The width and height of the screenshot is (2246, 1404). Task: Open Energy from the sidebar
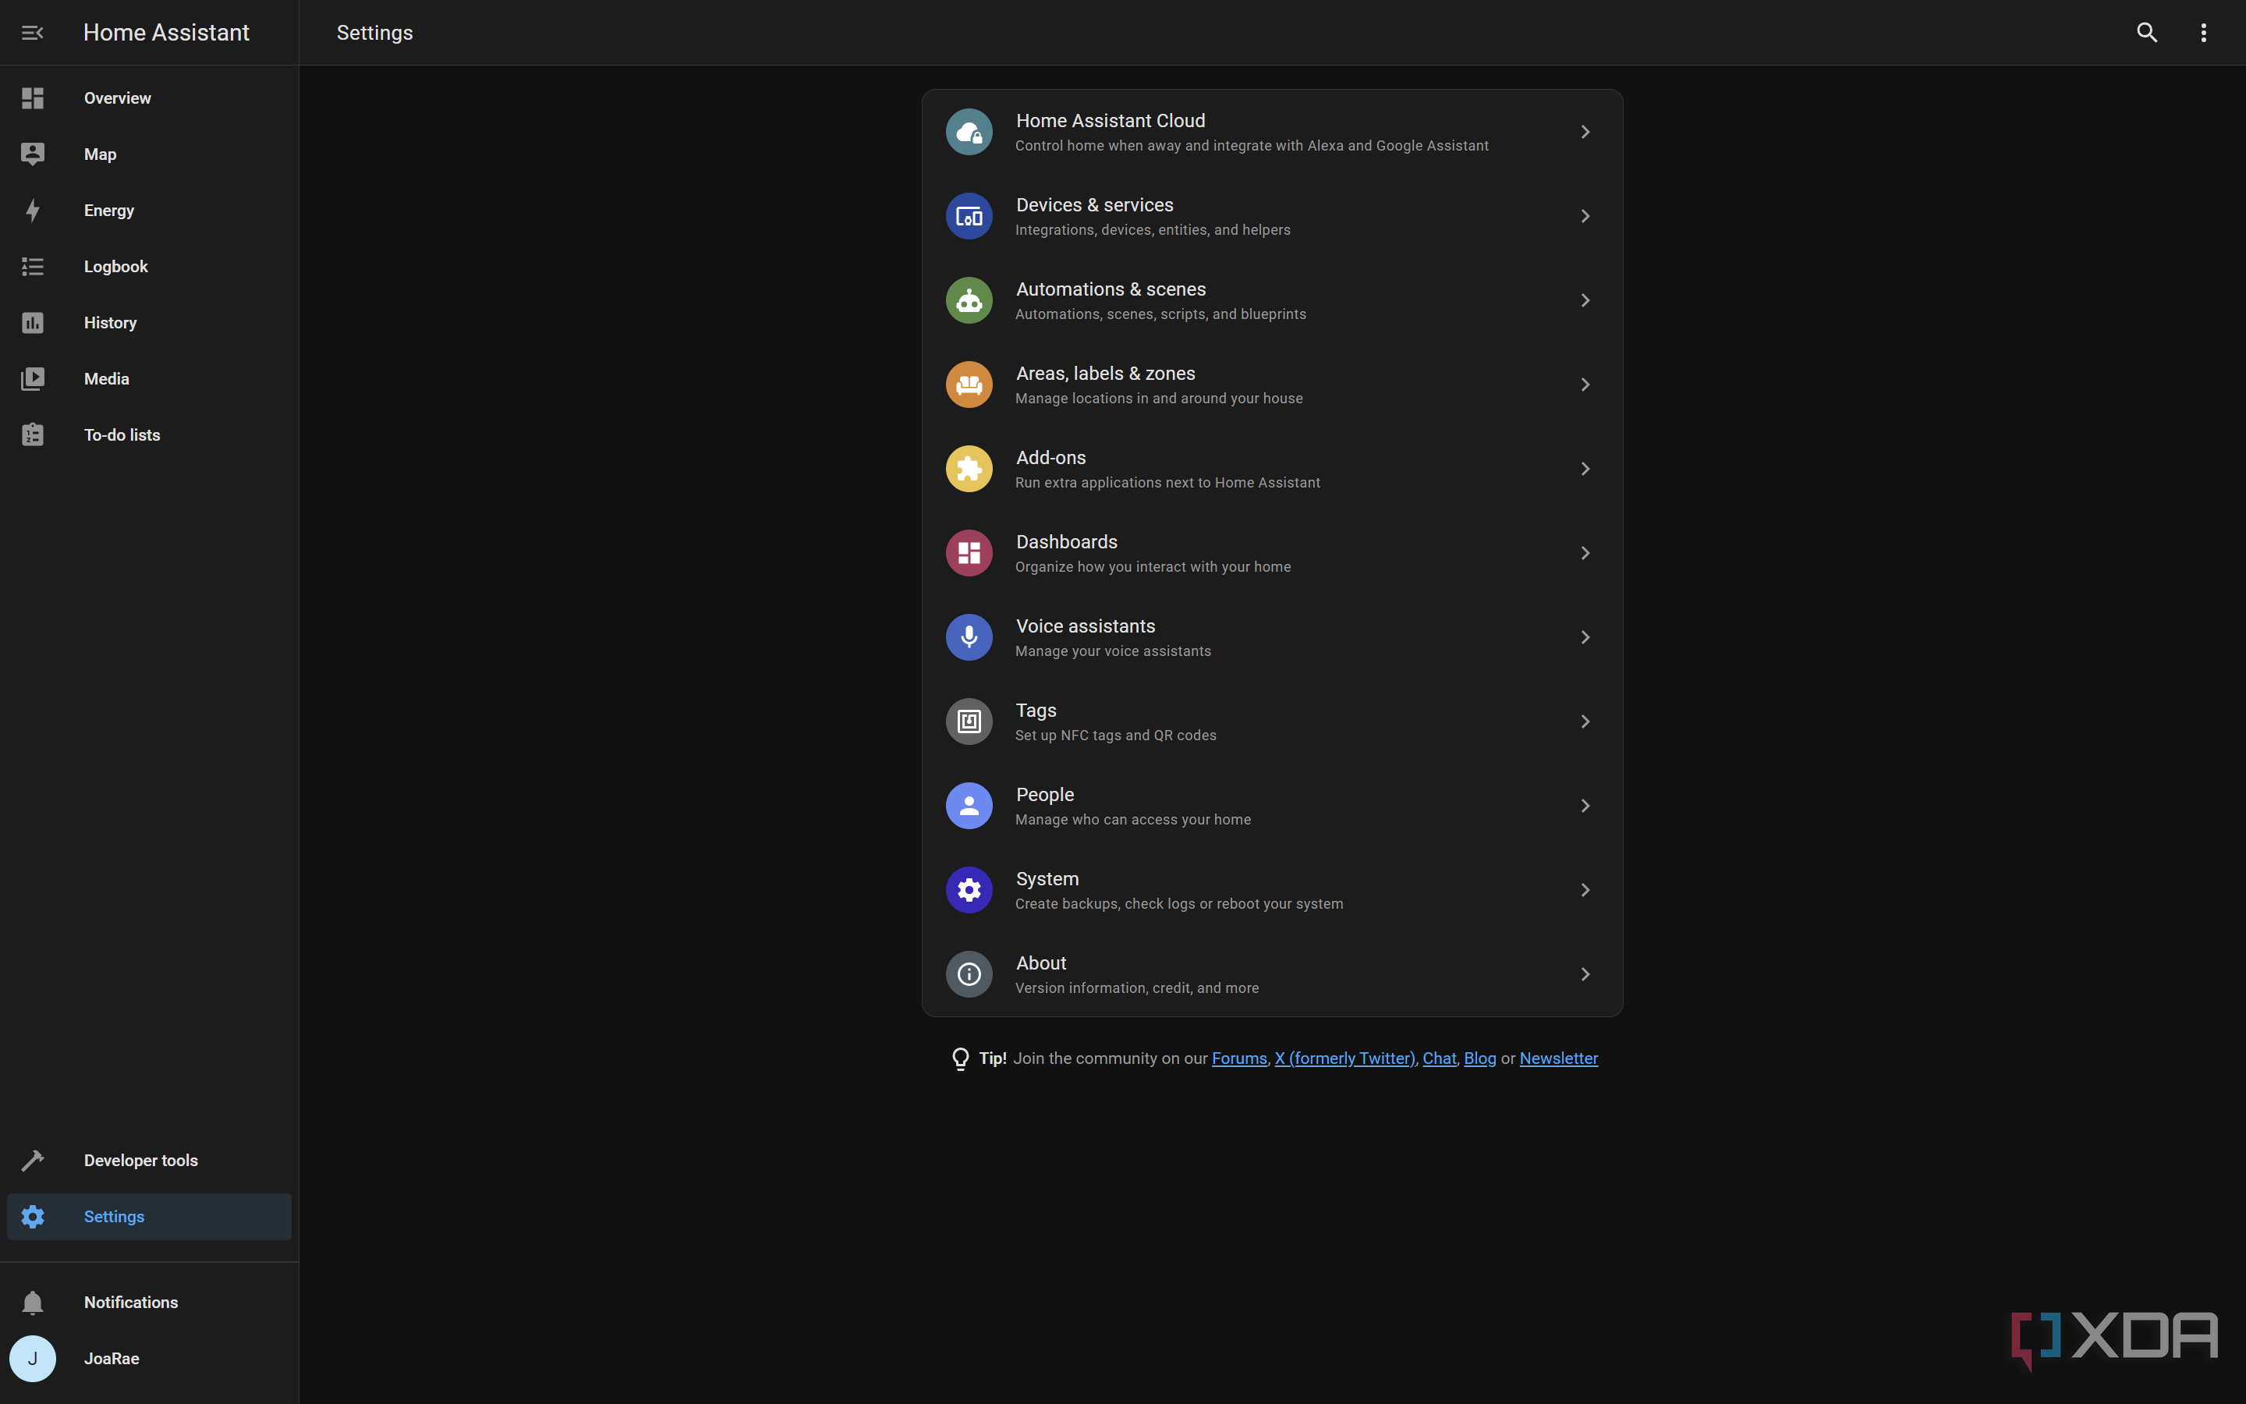tap(108, 211)
